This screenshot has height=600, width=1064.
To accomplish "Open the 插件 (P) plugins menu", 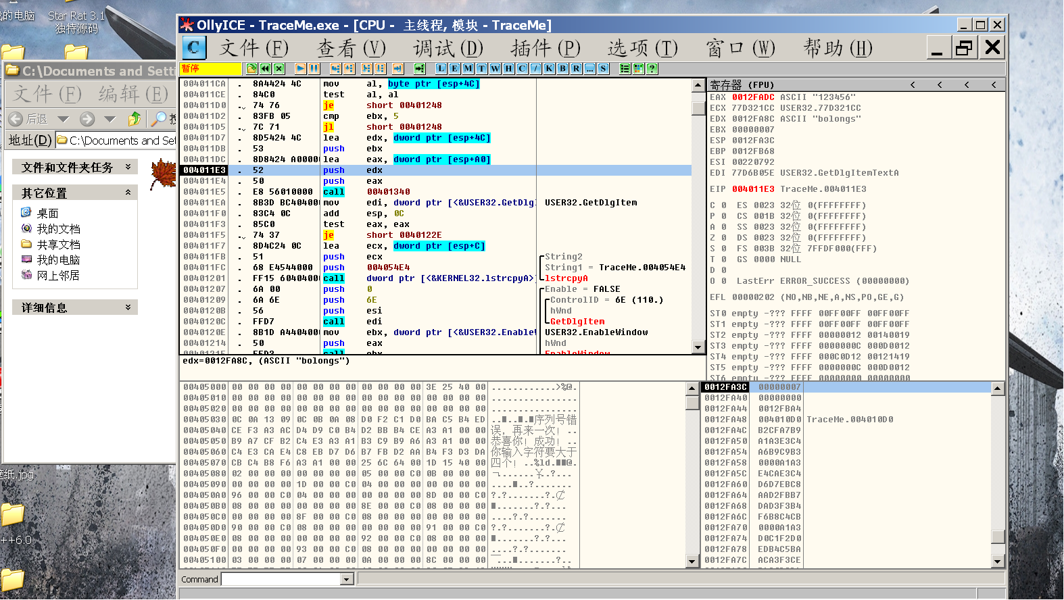I will tap(546, 48).
